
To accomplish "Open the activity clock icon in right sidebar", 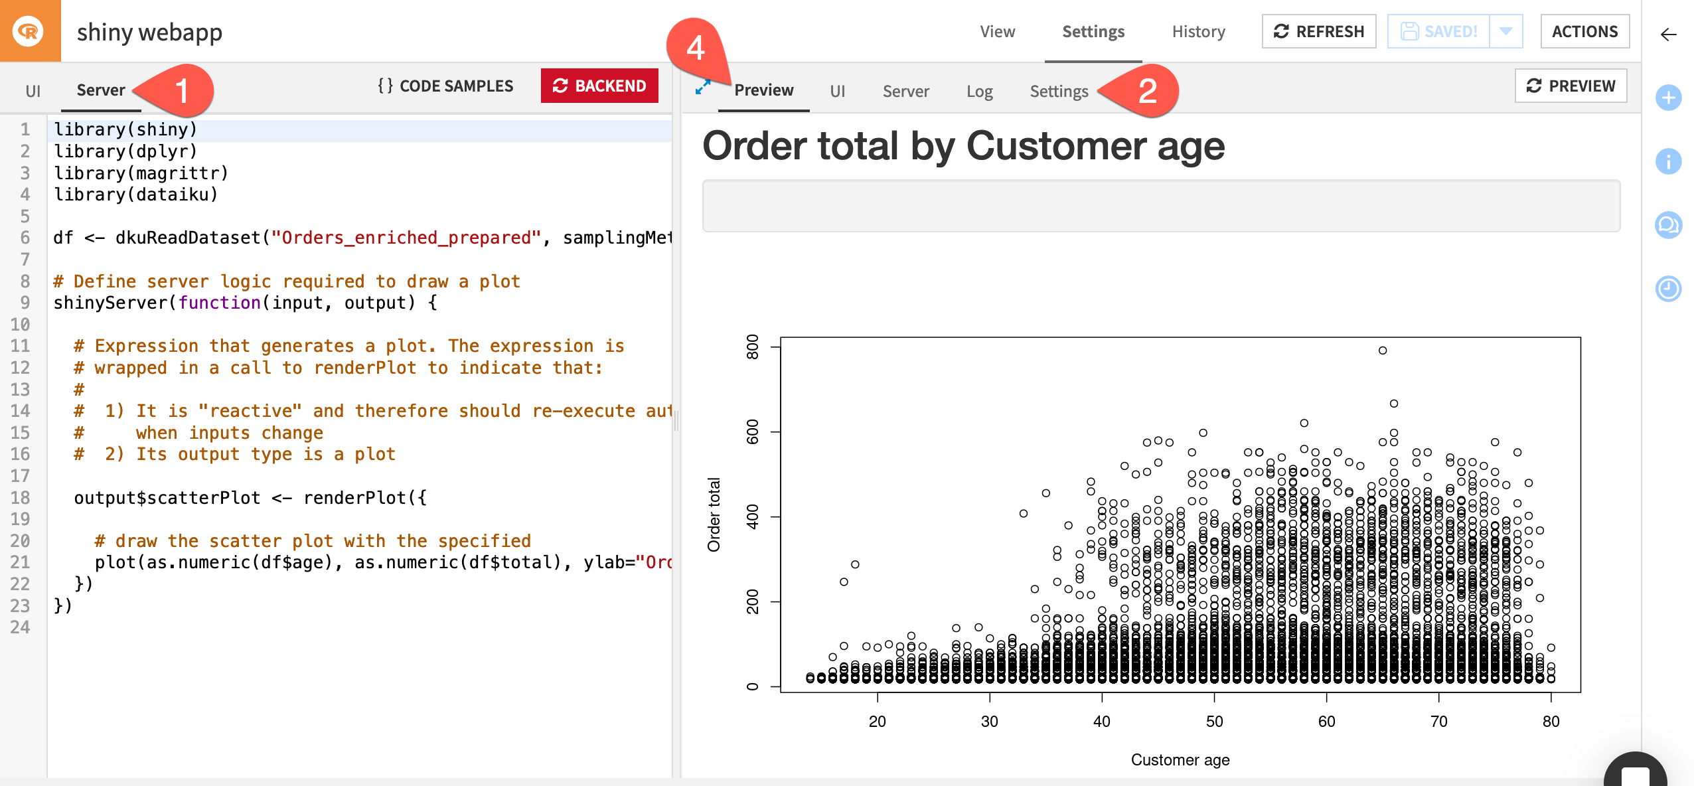I will point(1668,289).
